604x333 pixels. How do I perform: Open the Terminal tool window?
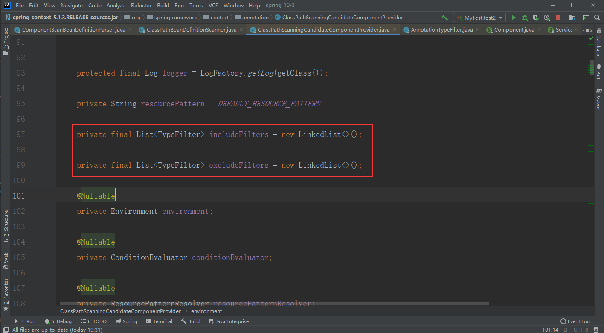point(159,321)
